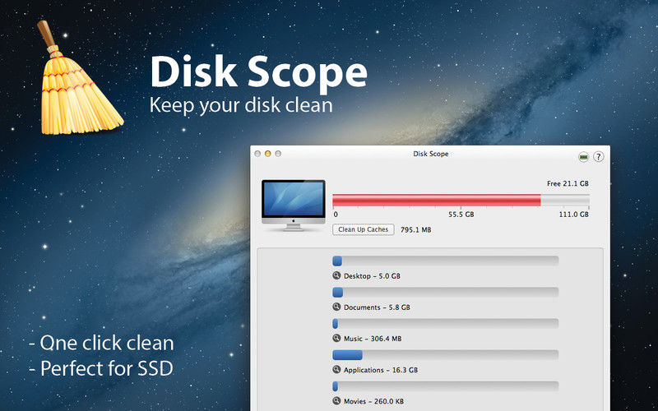Image resolution: width=658 pixels, height=411 pixels.
Task: Open help with the question mark button
Action: coord(598,156)
